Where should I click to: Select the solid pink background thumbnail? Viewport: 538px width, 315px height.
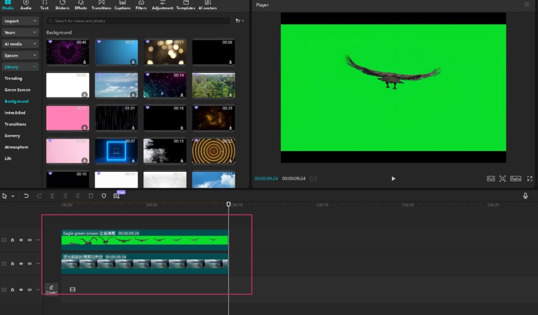68,118
